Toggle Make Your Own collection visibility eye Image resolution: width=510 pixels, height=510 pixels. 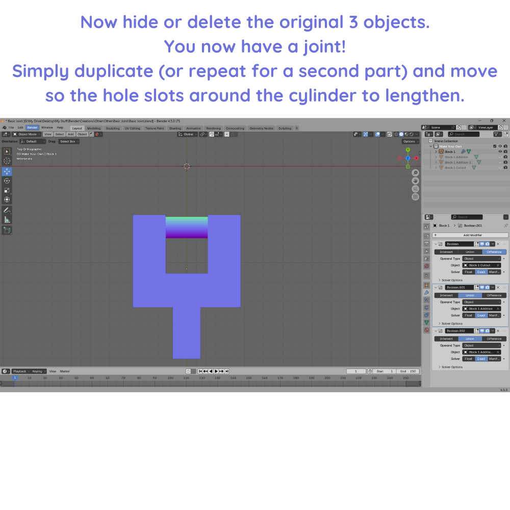point(500,146)
